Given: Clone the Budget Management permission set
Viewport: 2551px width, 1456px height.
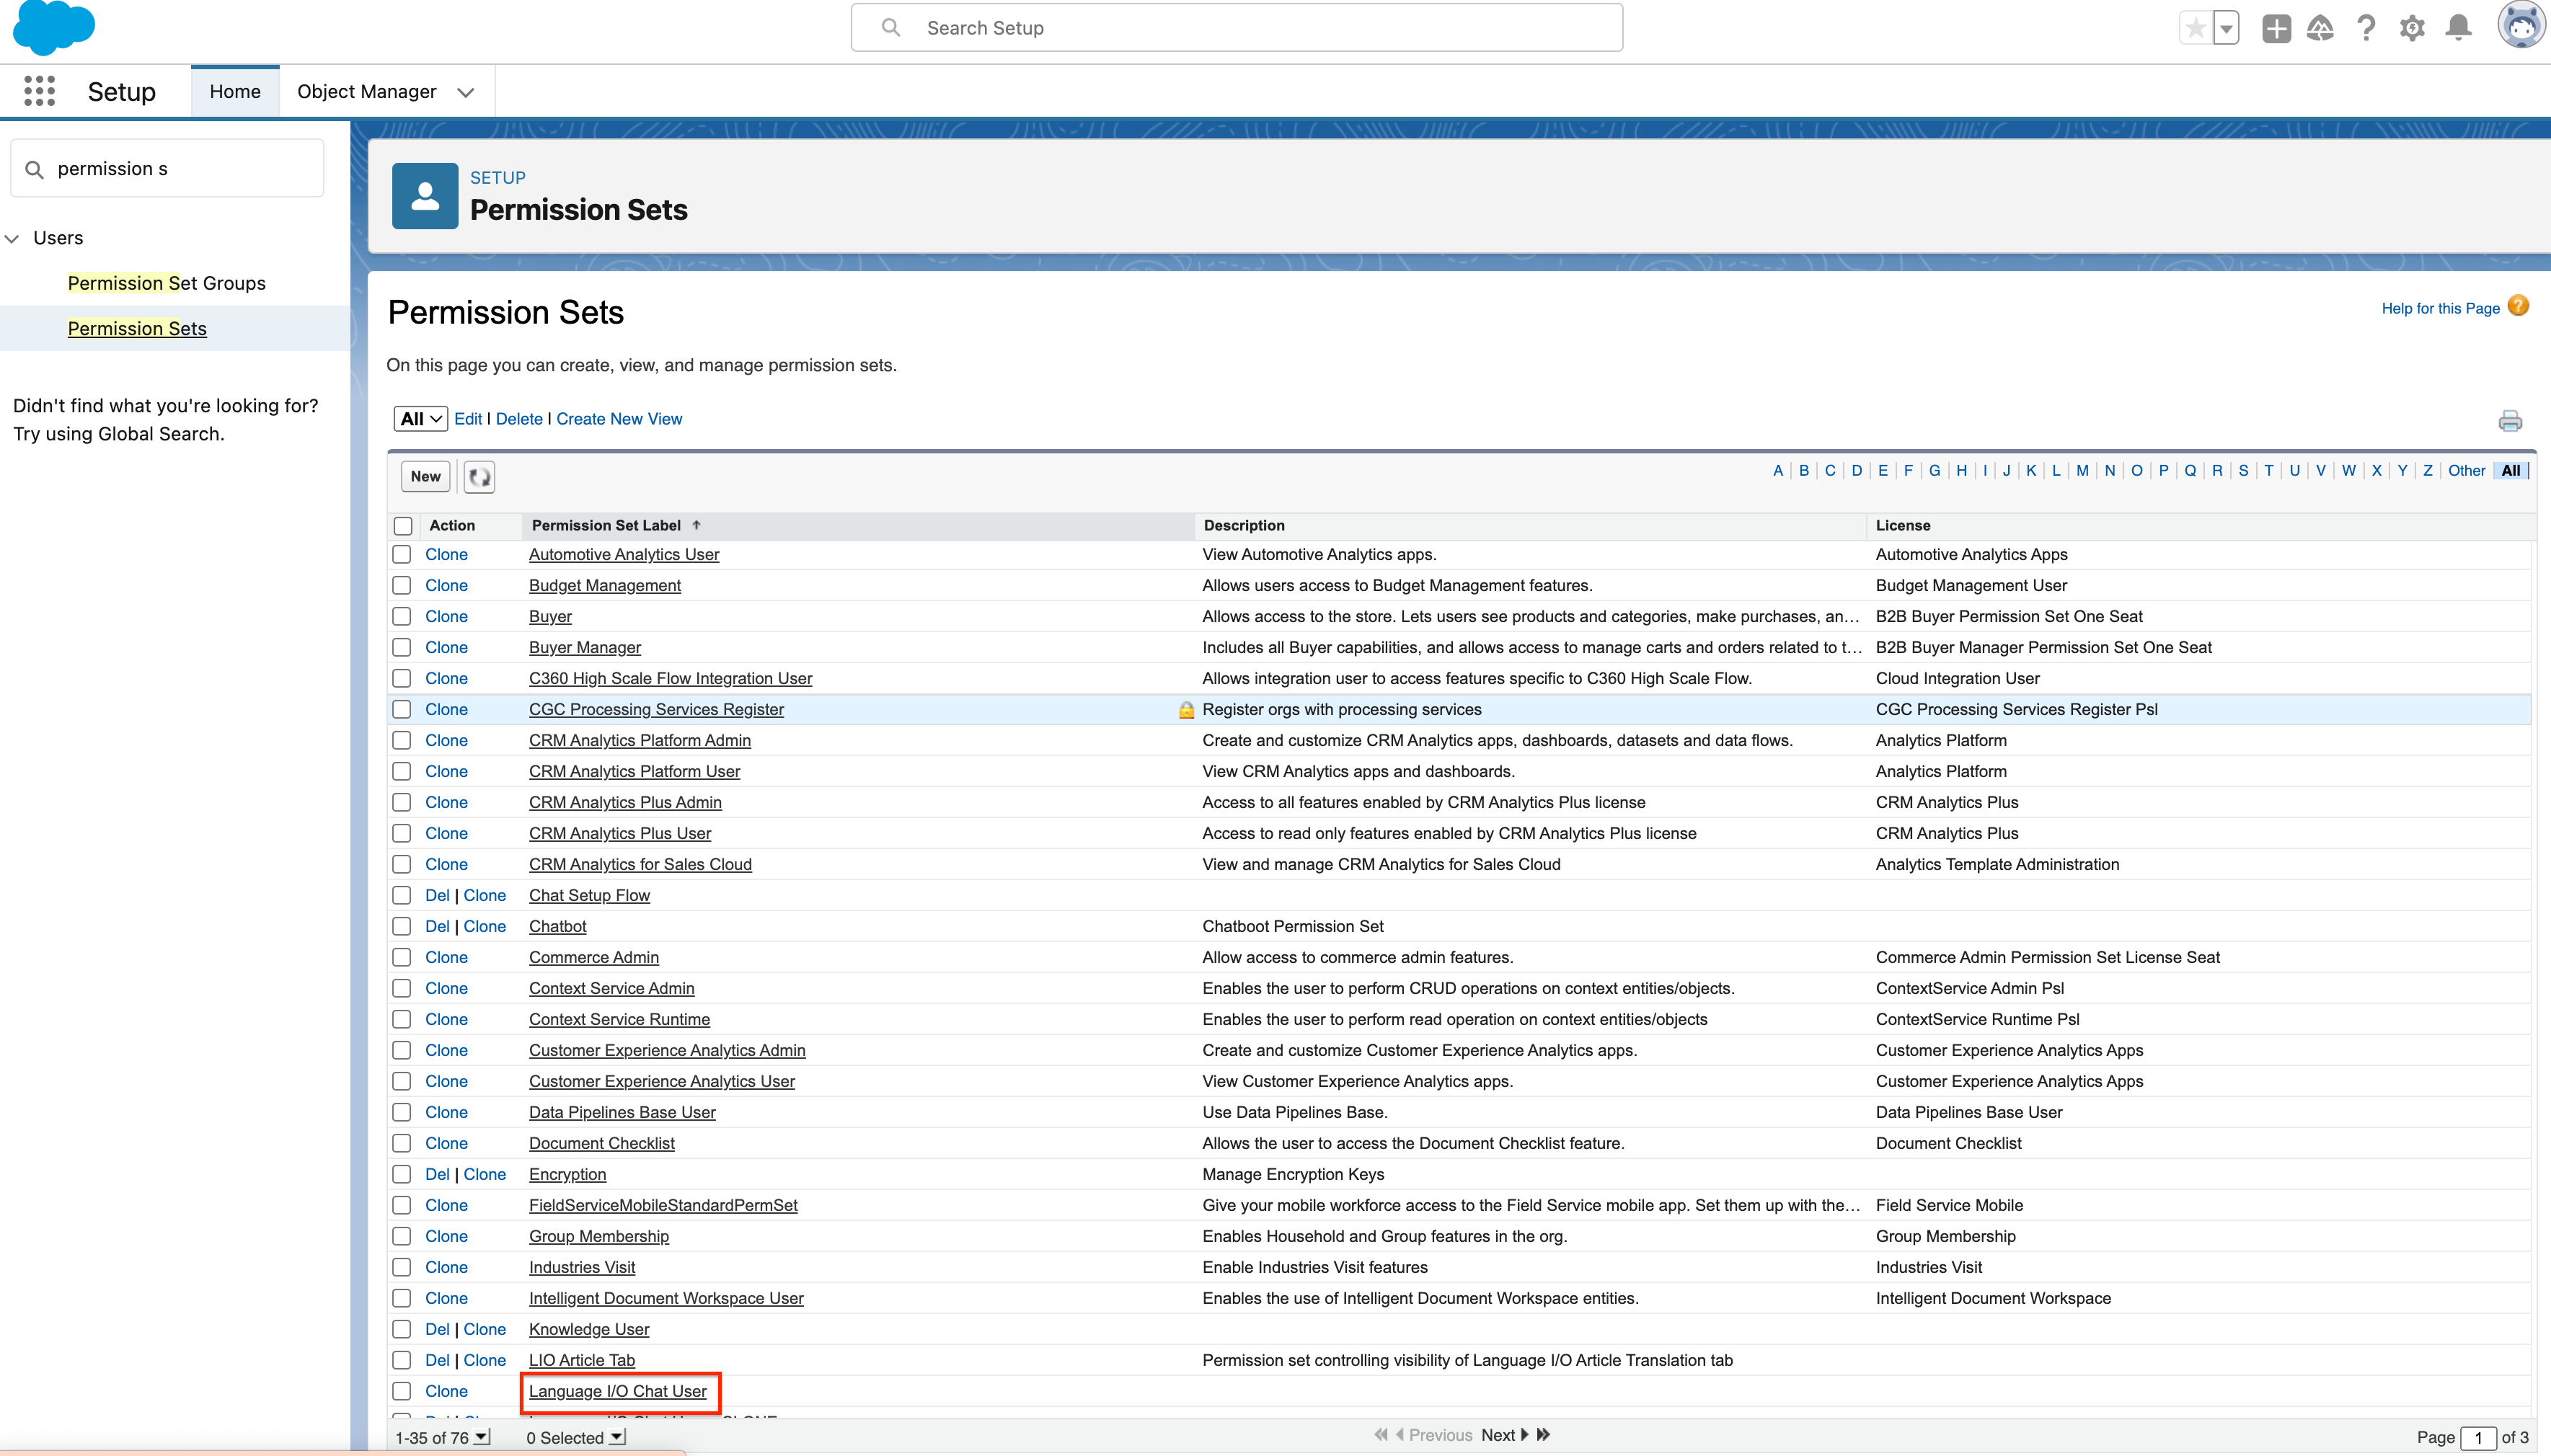Looking at the screenshot, I should [x=446, y=585].
